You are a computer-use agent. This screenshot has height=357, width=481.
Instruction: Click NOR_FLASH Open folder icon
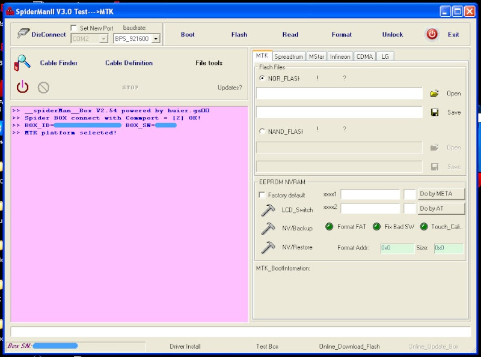point(434,93)
